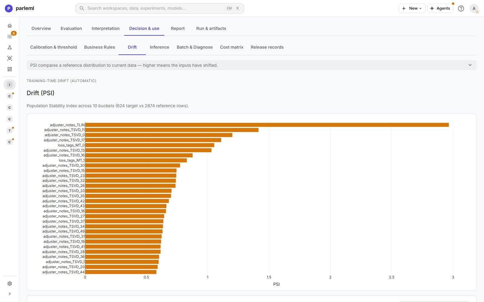
Task: Select the workspace tile labeled I
Action: 10,85
